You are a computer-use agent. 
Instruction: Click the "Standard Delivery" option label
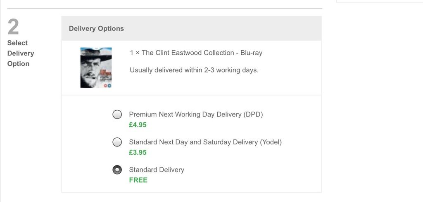click(157, 169)
